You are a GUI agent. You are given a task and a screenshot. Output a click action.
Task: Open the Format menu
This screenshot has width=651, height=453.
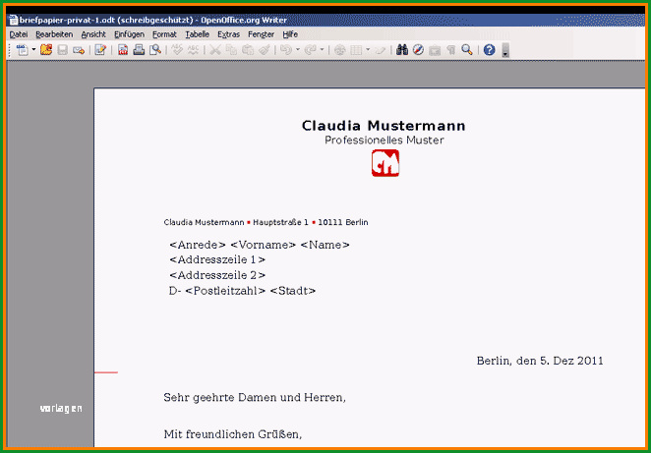coord(164,34)
